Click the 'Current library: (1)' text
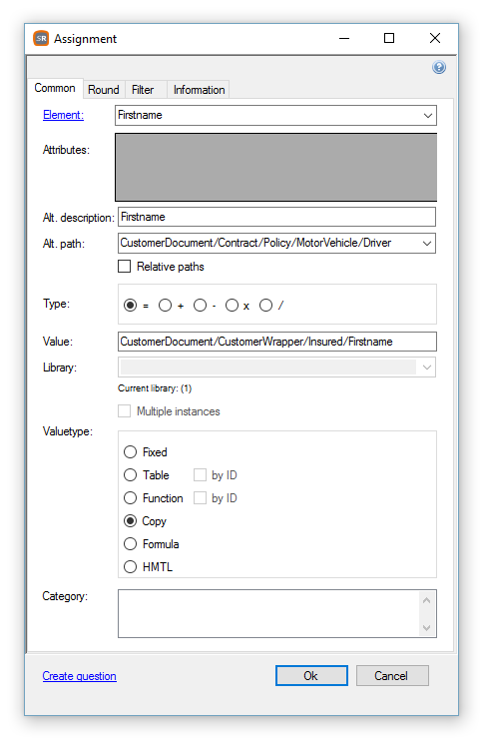The image size is (480, 739). click(x=155, y=388)
